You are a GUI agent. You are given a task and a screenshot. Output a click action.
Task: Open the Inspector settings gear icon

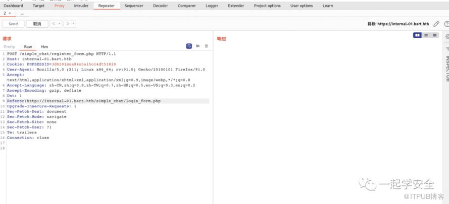[447, 36]
